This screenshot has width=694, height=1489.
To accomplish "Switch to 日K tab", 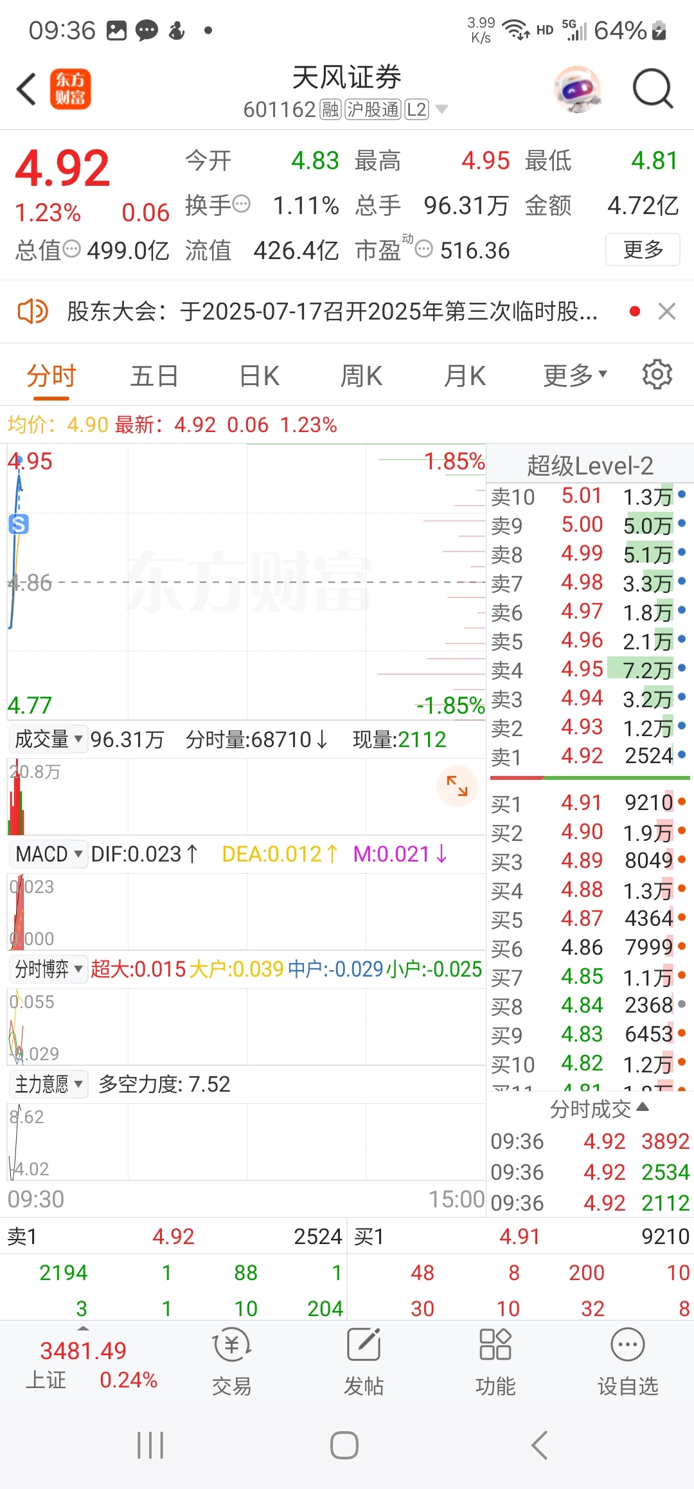I will click(x=260, y=375).
